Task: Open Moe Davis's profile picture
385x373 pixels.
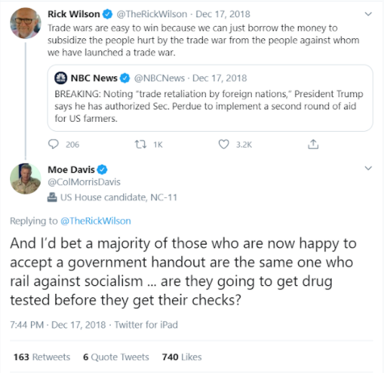Action: click(25, 179)
